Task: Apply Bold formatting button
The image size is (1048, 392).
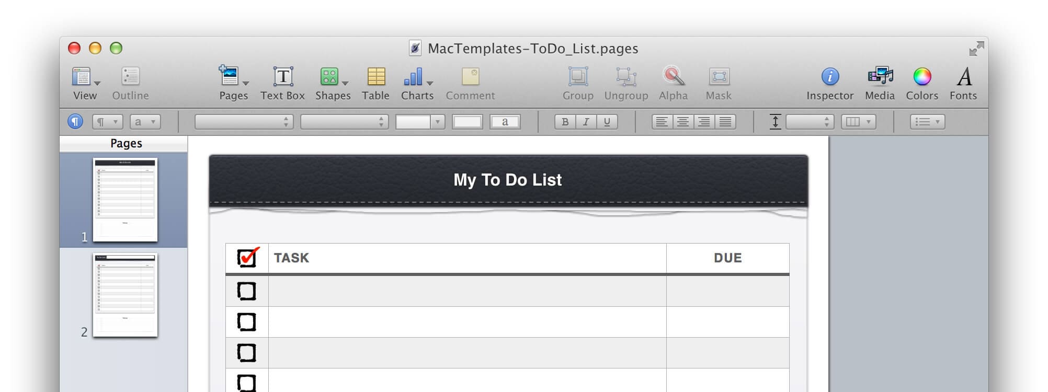Action: 565,122
